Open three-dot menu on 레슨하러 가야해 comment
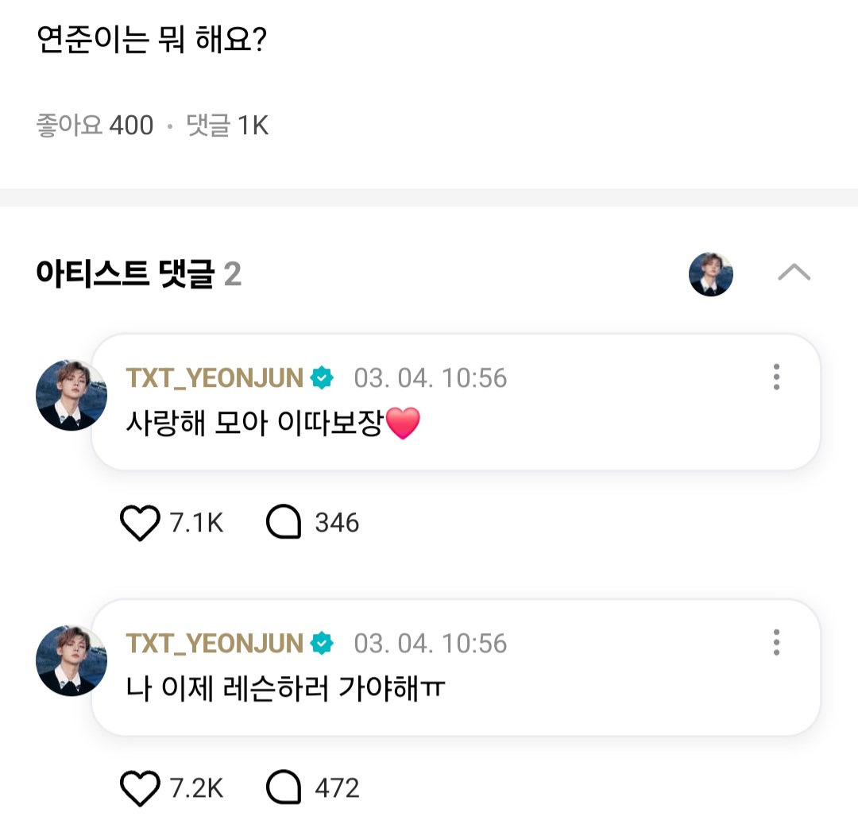 (776, 642)
